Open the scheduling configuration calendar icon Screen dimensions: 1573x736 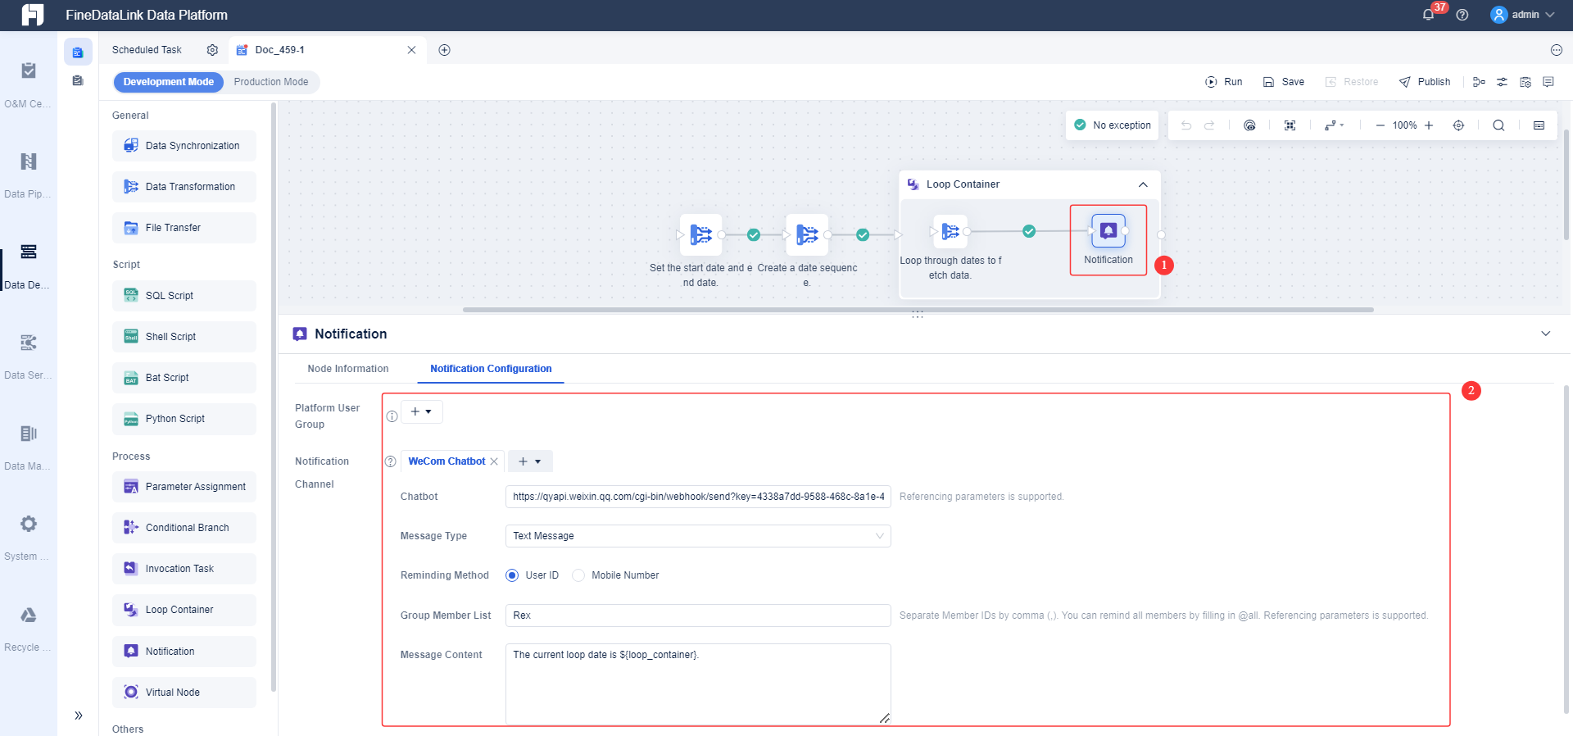1525,82
